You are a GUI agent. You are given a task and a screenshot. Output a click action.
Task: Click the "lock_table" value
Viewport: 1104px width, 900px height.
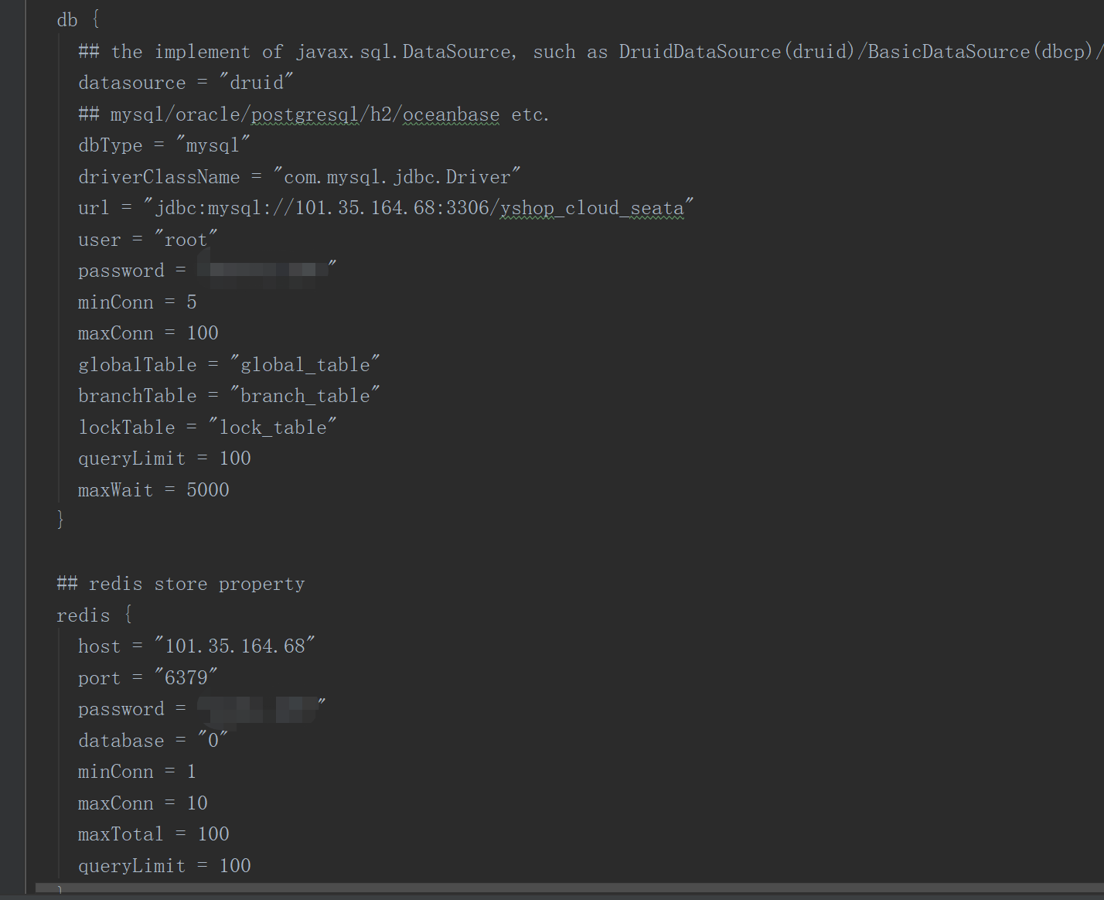click(273, 428)
